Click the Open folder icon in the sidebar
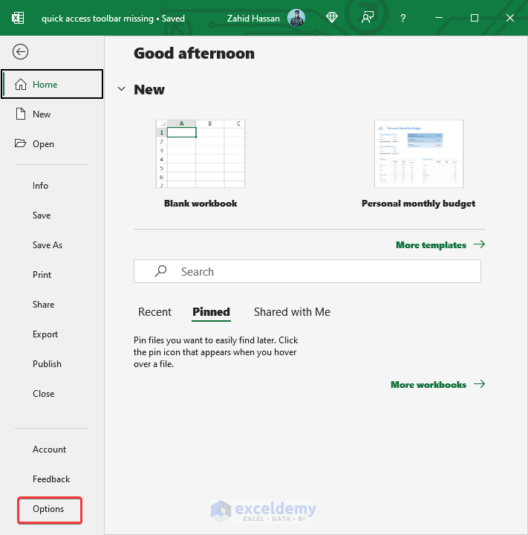 click(21, 143)
